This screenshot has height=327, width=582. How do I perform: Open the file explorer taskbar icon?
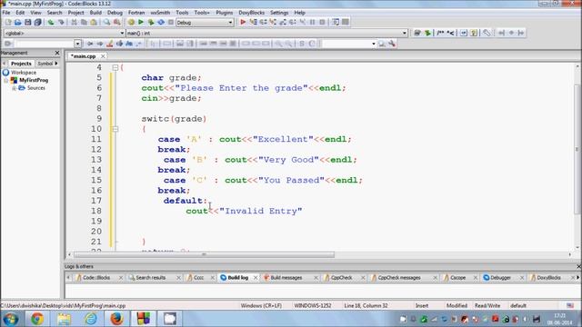(64, 319)
